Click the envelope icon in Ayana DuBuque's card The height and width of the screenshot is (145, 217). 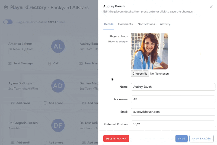pos(12,103)
